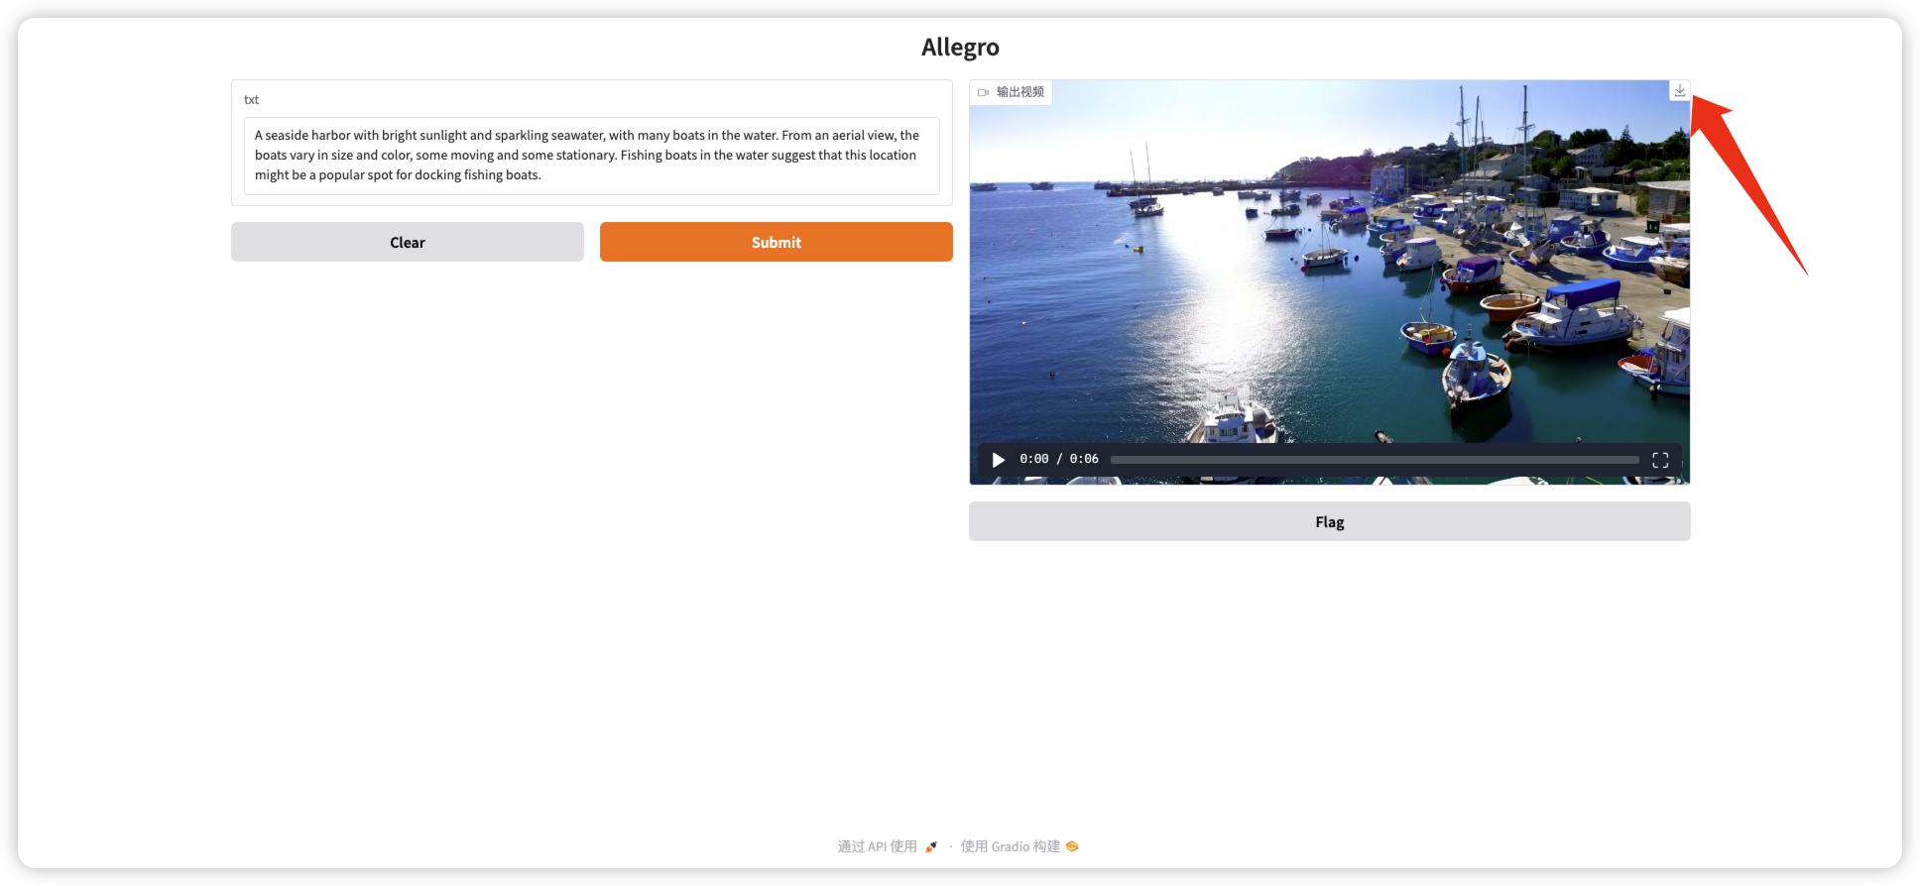This screenshot has height=886, width=1920.
Task: Click the harbor video frame
Action: [x=1329, y=277]
